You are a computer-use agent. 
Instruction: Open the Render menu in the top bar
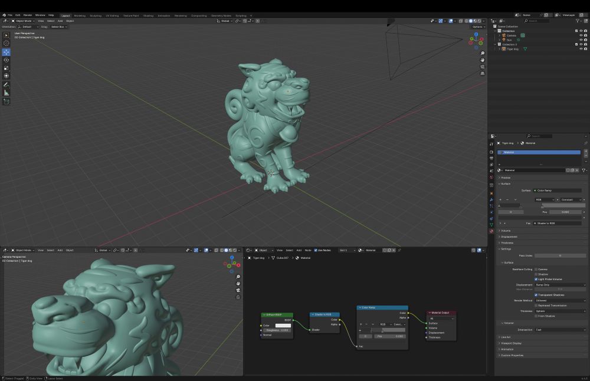[x=28, y=15]
